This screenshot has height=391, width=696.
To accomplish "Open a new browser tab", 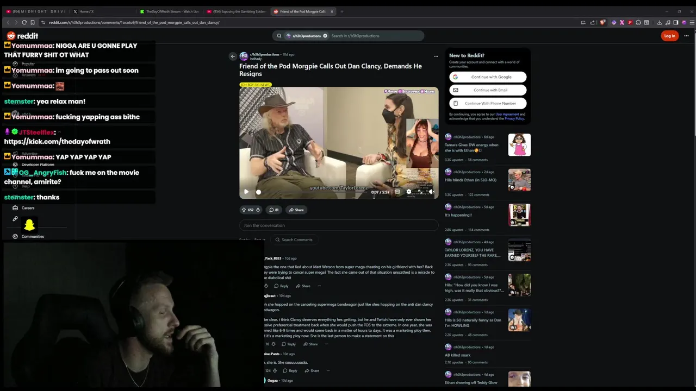I will (341, 11).
